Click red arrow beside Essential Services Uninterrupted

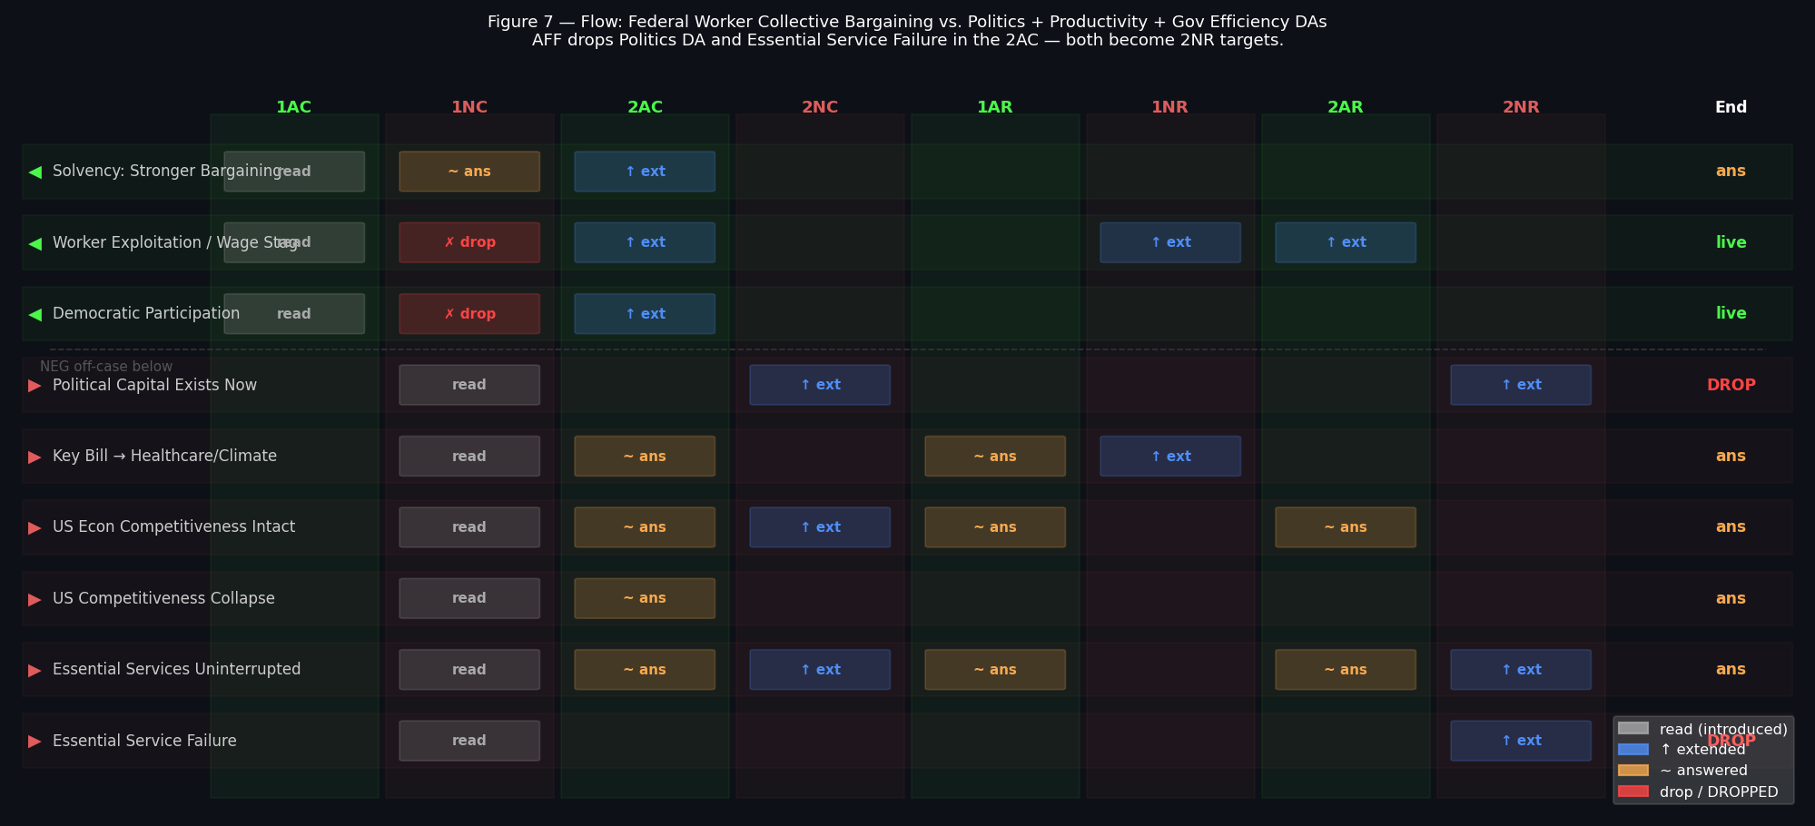click(35, 670)
